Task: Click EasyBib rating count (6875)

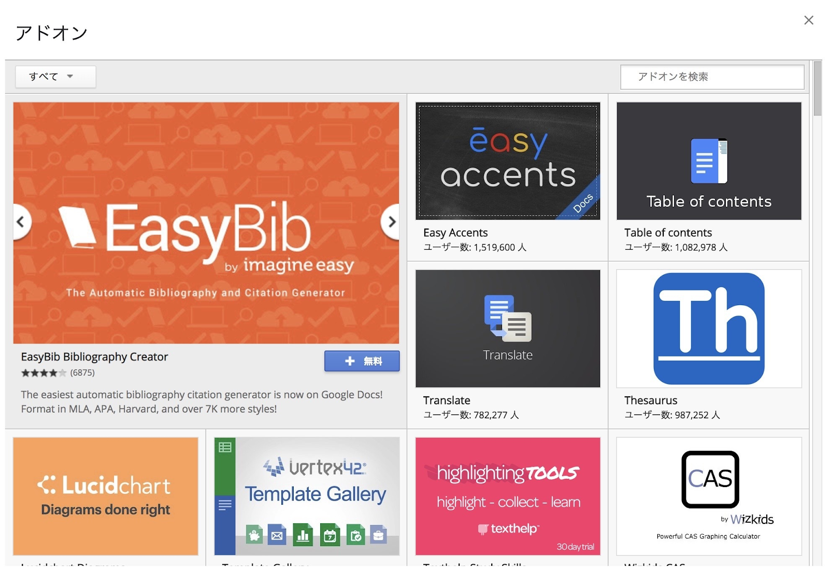Action: tap(82, 373)
